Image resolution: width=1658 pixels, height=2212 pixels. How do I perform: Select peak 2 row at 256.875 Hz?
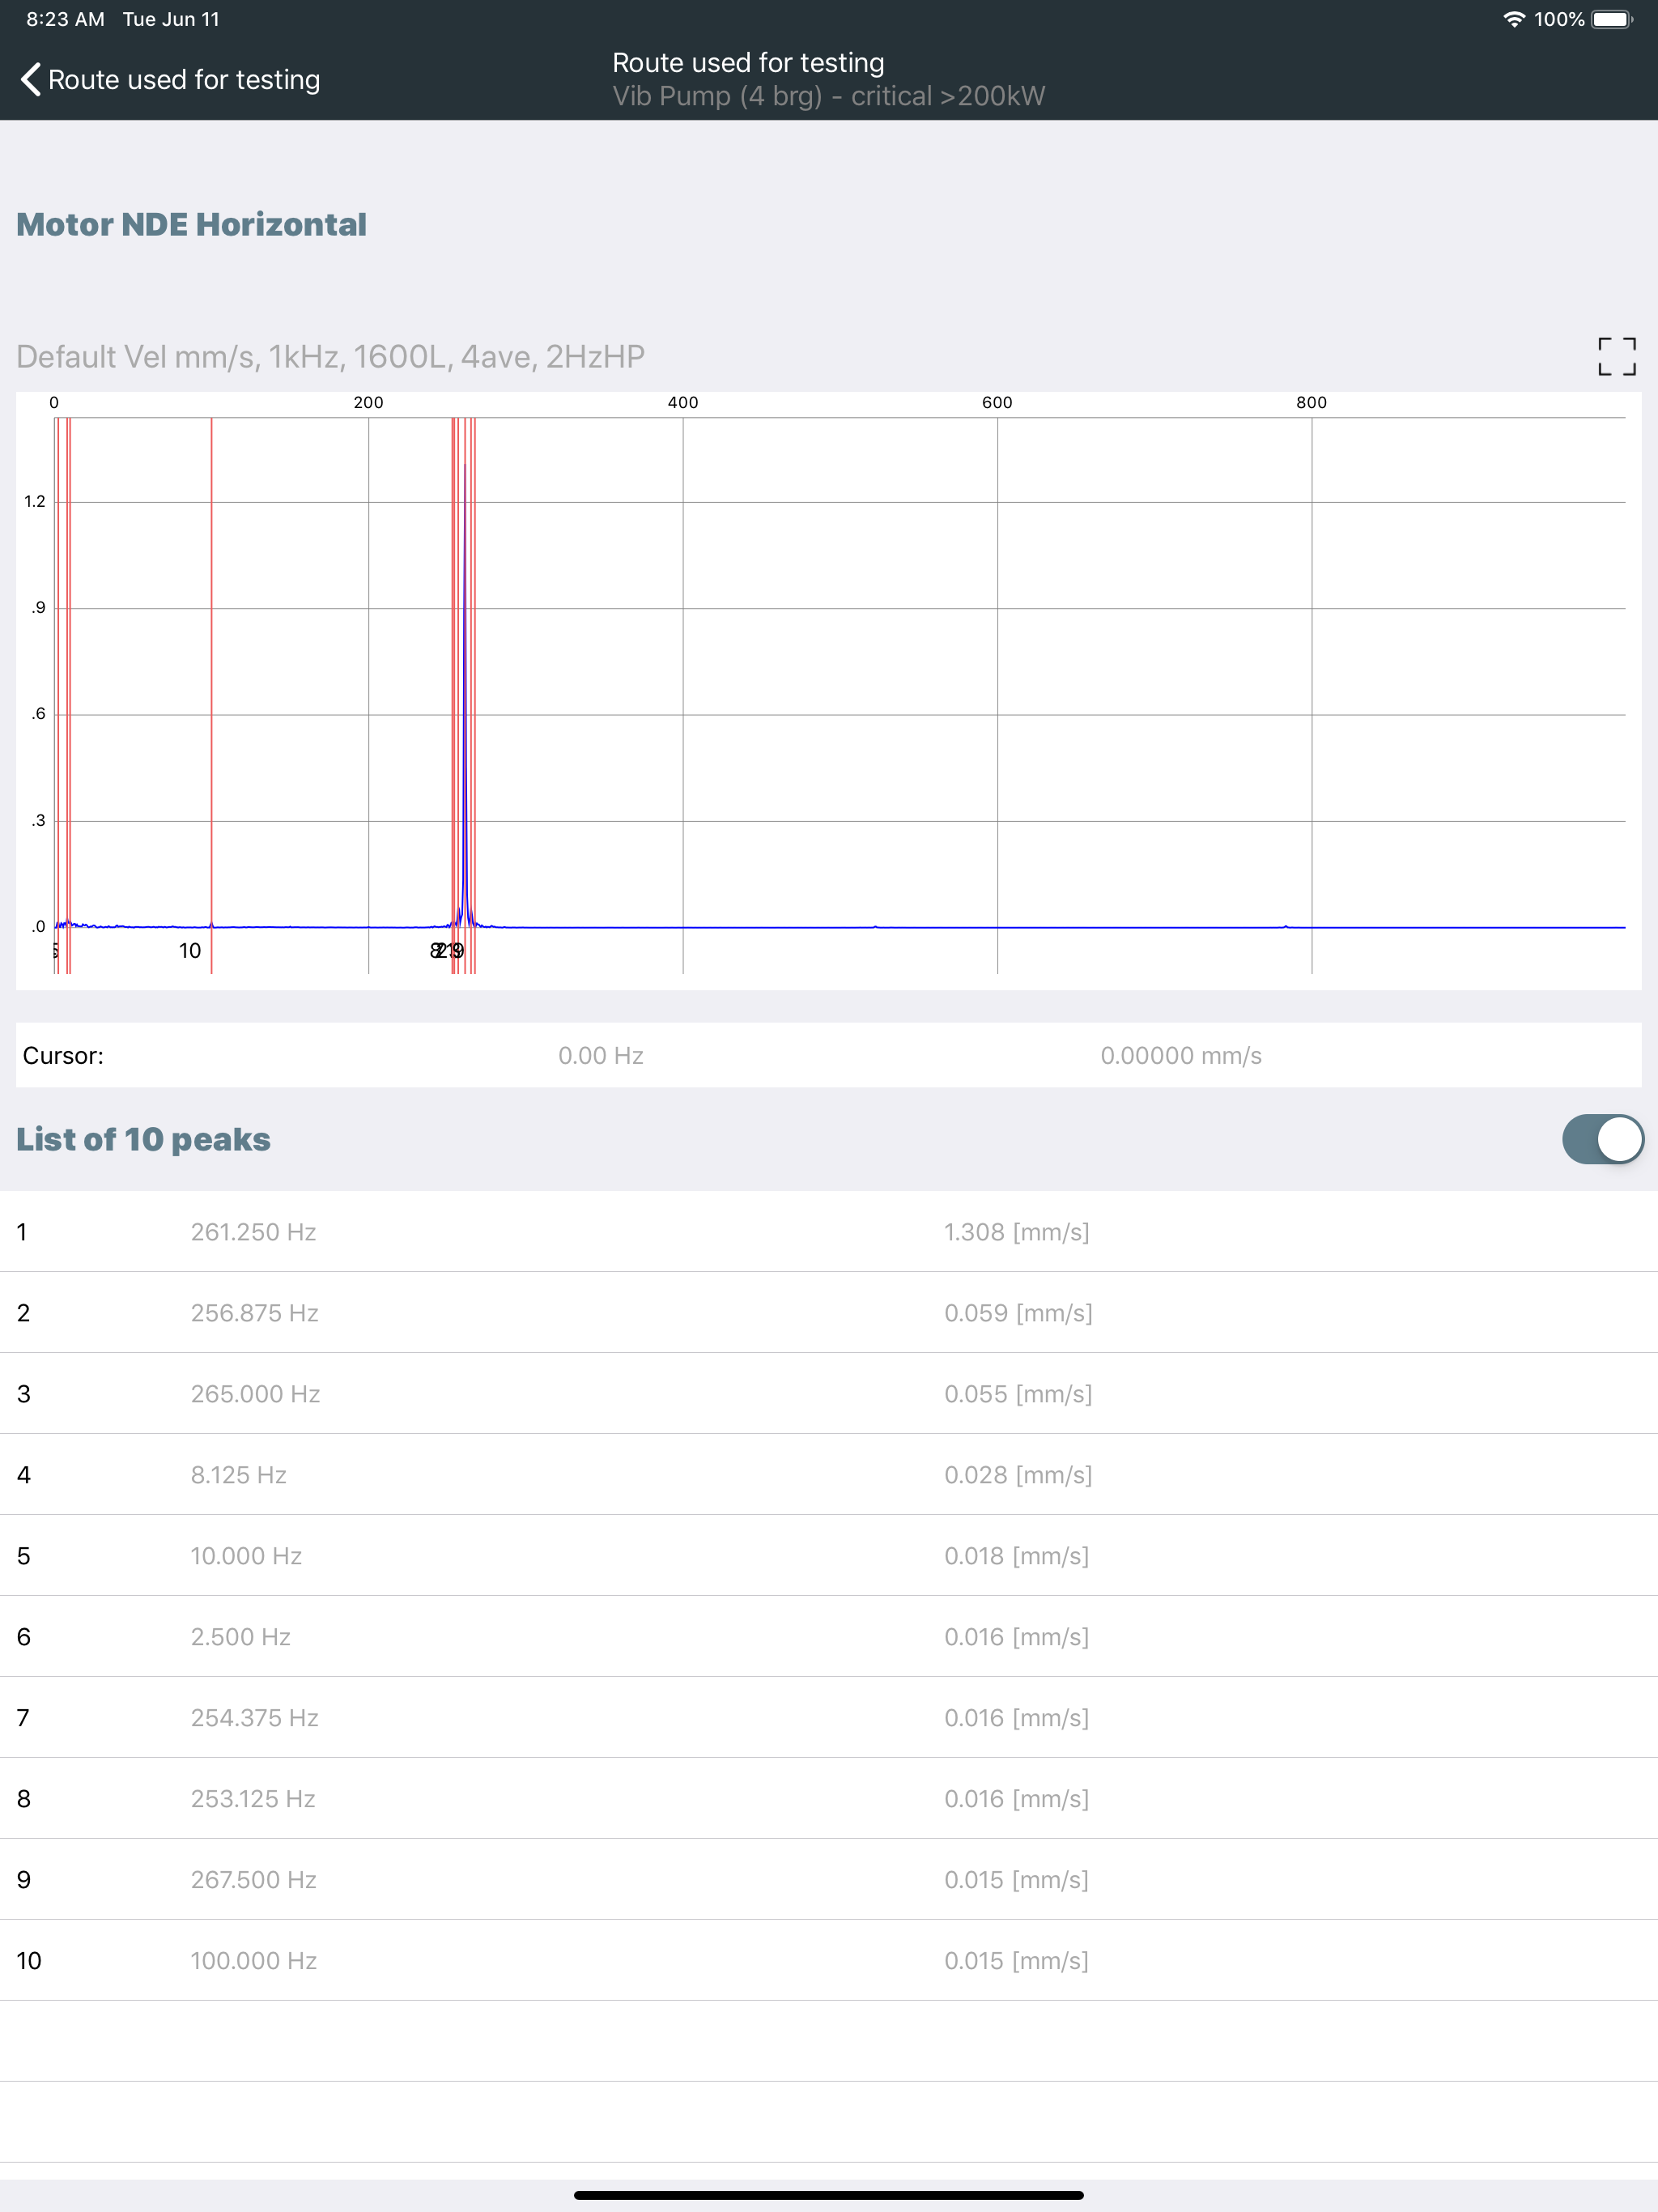[x=829, y=1313]
